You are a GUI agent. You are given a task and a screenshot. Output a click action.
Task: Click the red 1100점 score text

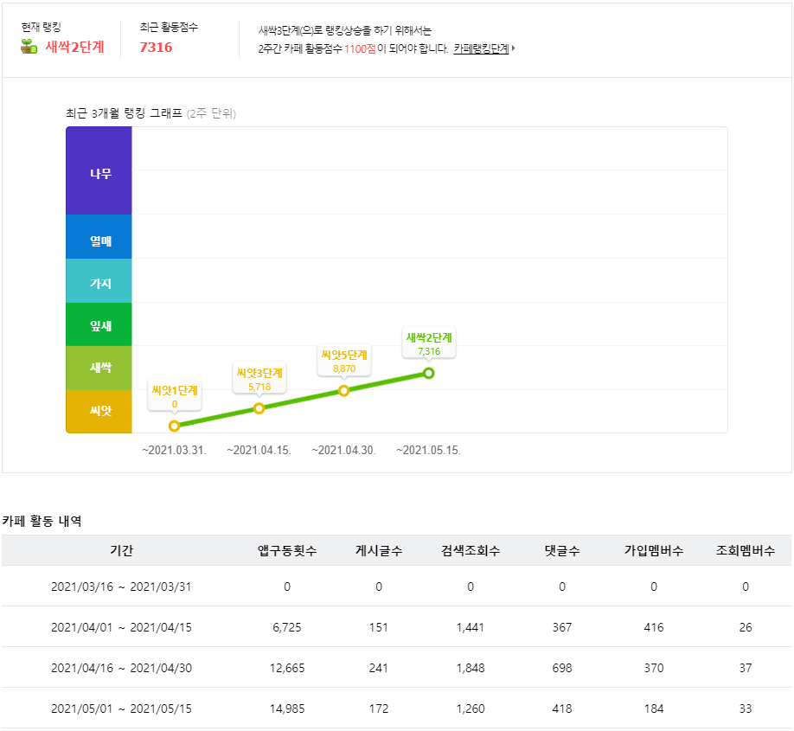pyautogui.click(x=360, y=48)
